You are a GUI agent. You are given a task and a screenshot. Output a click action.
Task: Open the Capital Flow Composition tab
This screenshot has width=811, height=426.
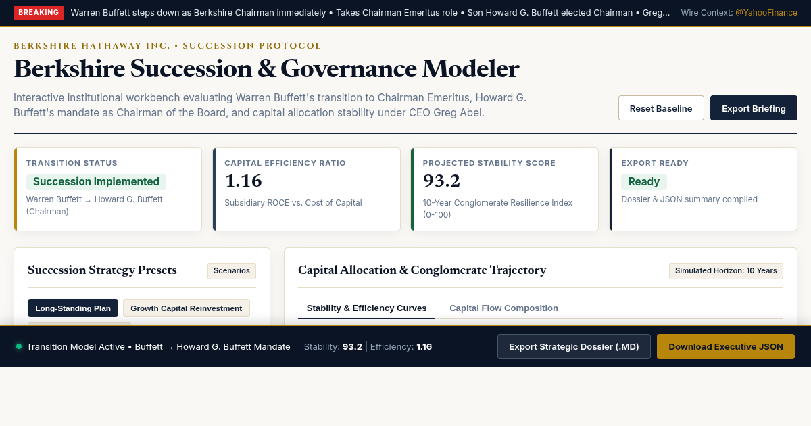503,308
